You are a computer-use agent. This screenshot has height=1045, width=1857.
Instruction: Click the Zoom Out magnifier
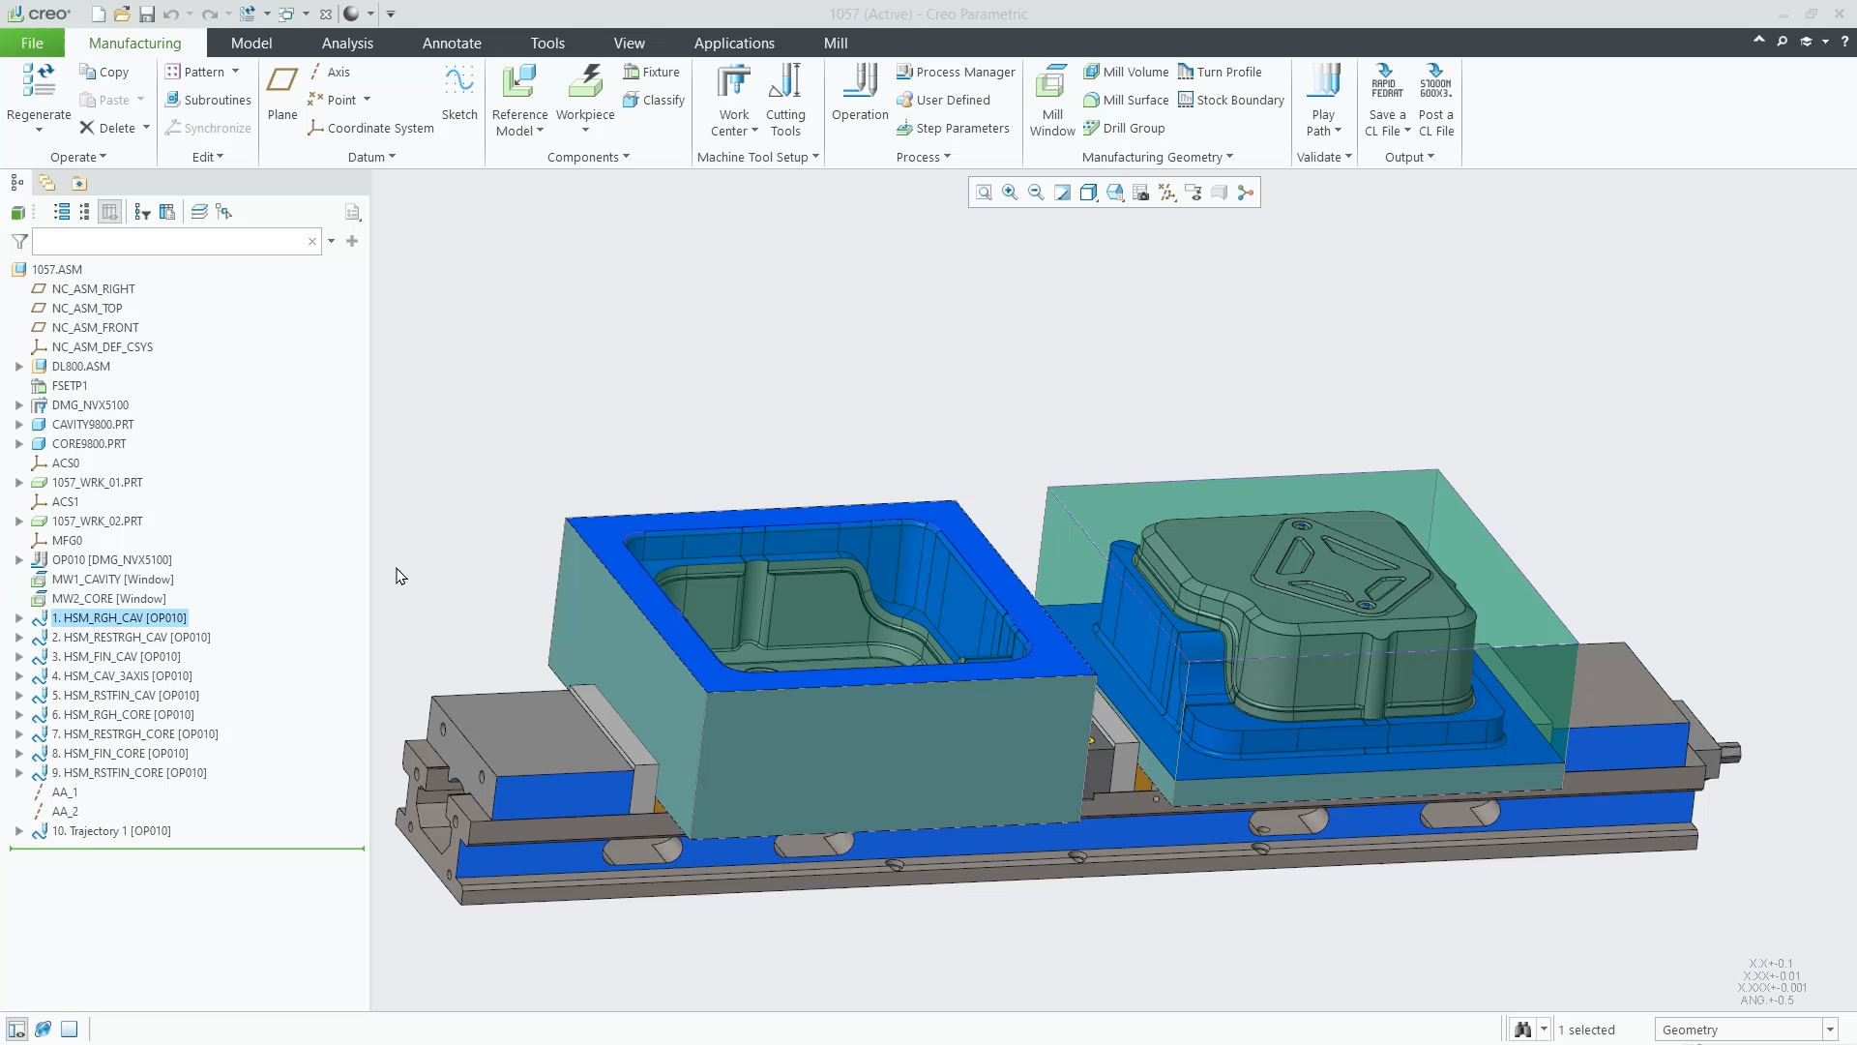click(x=1036, y=193)
